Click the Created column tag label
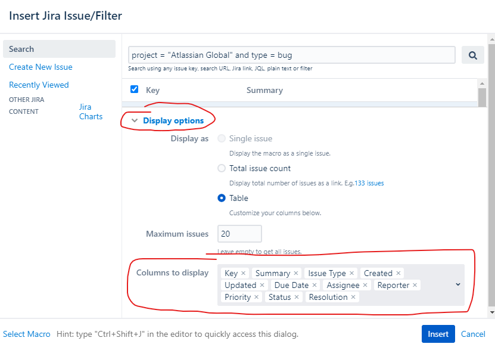The height and width of the screenshot is (347, 495). pyautogui.click(x=378, y=273)
